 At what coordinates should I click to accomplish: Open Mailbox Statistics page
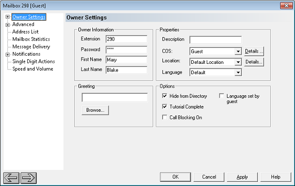[x=31, y=39]
